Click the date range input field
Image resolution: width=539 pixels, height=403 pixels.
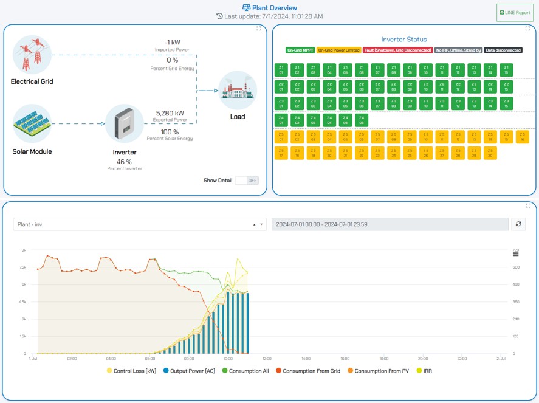tap(390, 224)
